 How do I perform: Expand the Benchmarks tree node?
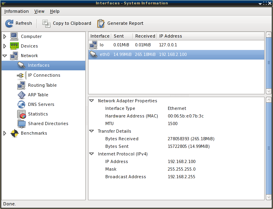(5, 133)
